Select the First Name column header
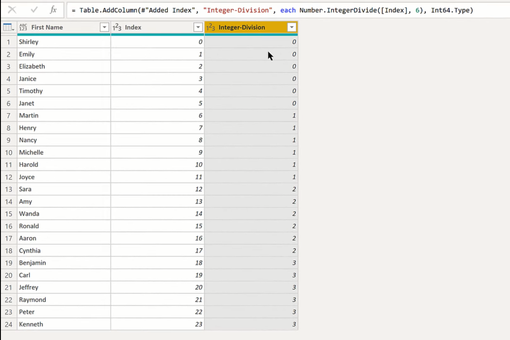This screenshot has height=340, width=510. tap(64, 27)
